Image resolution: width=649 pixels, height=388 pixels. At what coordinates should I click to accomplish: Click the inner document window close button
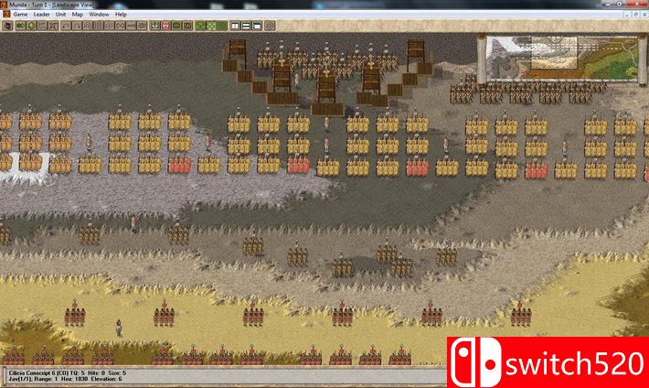[x=644, y=15]
